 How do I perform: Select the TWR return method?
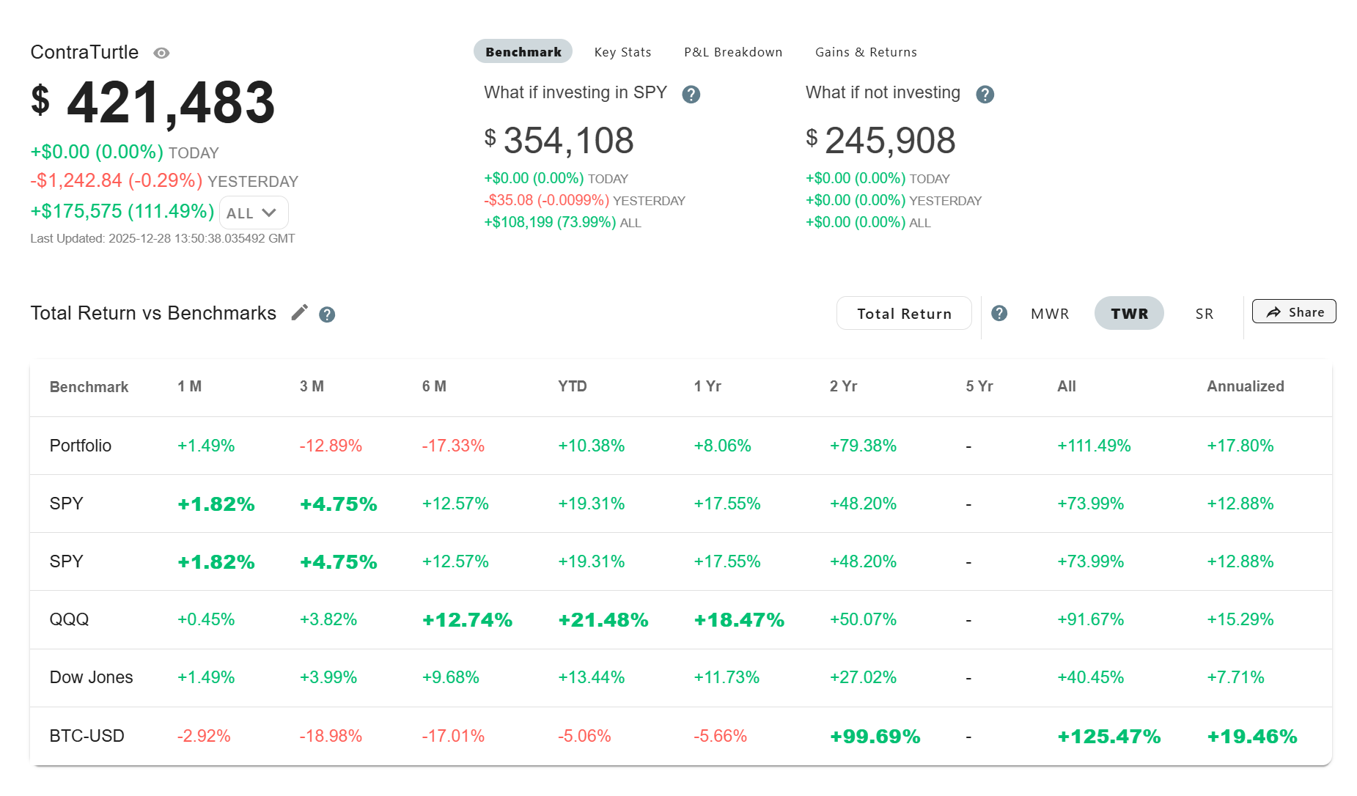tap(1128, 314)
